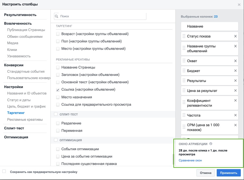Image resolution: width=244 pixels, height=180 pixels.
Task: Go to Названия и ID объектов
Action: pos(27,93)
